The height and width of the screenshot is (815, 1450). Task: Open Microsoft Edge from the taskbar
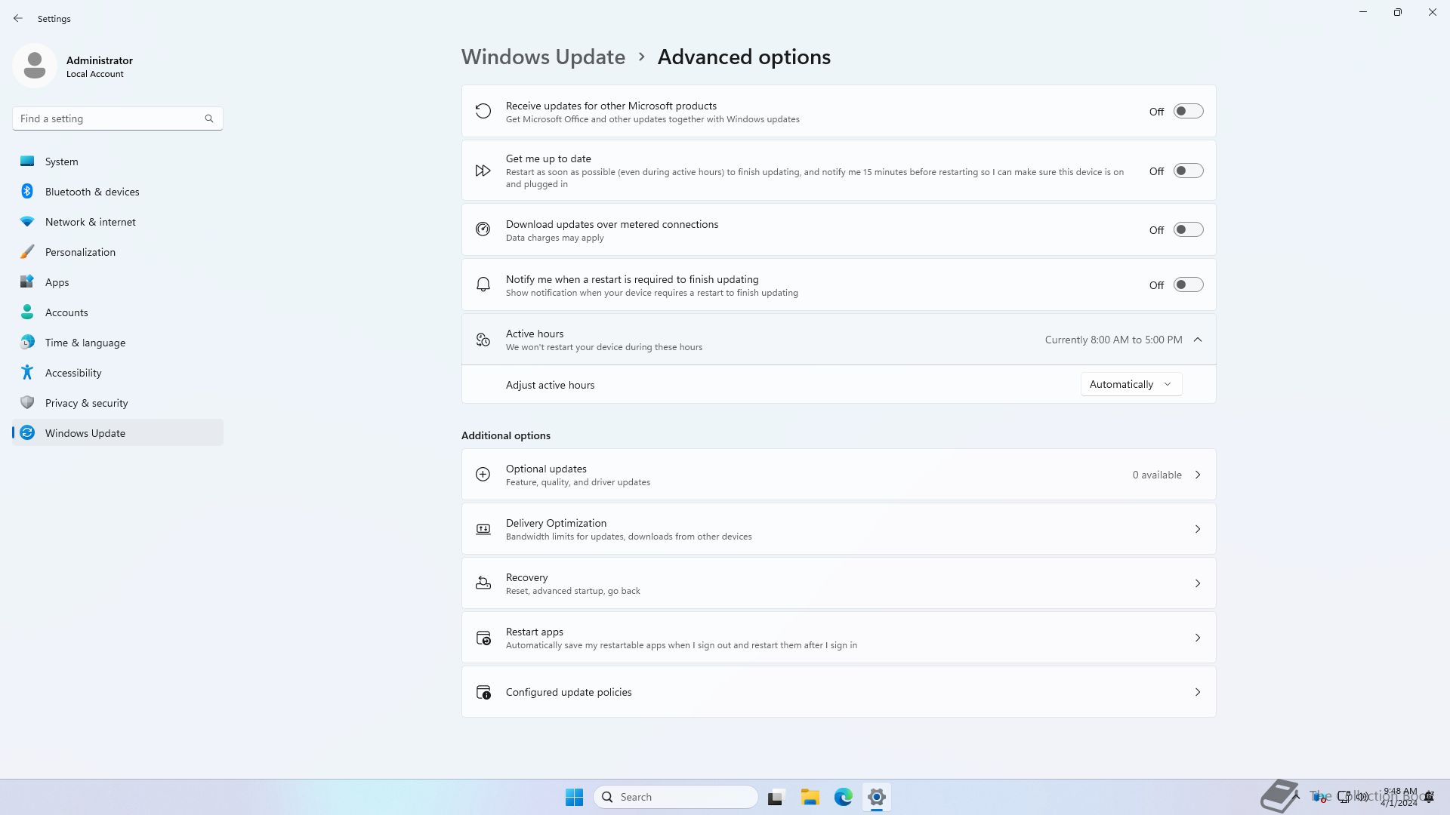coord(843,797)
